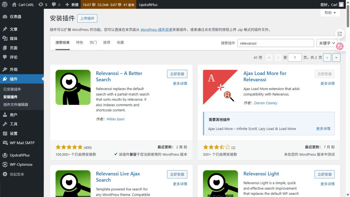The width and height of the screenshot is (350, 197).
Task: Jump to the last results page
Action: tap(336, 57)
